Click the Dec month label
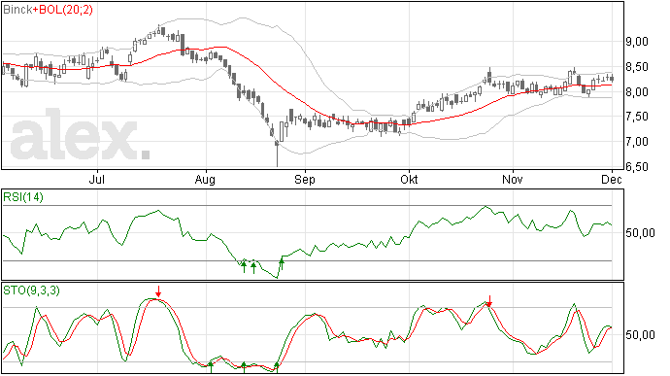Screen dimensions: 670x376 (611, 179)
